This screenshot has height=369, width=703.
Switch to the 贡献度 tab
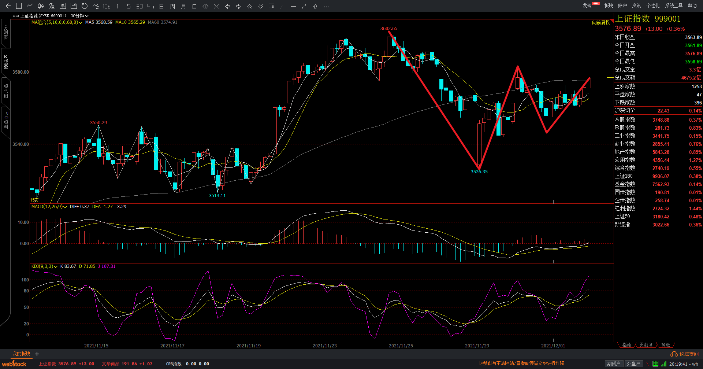(646, 345)
